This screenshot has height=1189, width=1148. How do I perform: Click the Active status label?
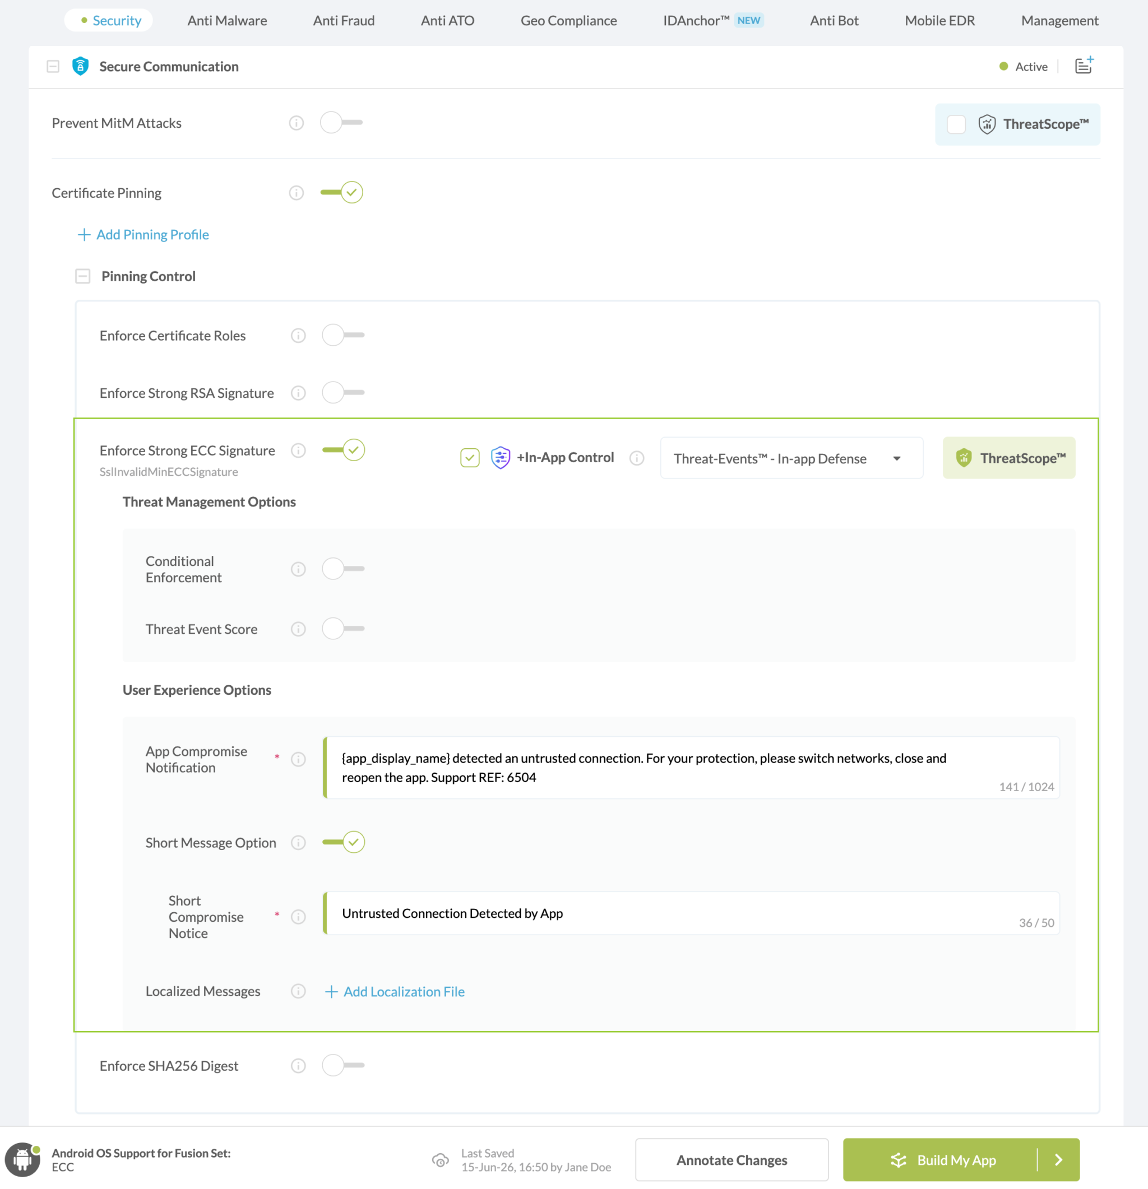[x=1031, y=67]
